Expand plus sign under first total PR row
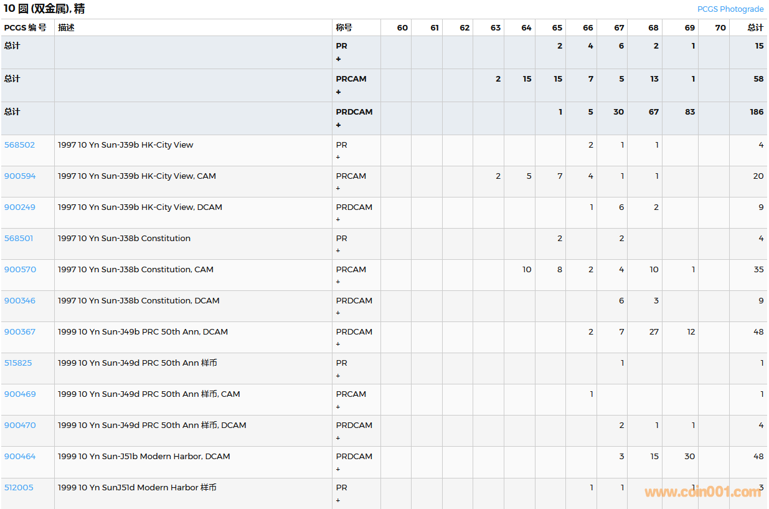 click(339, 59)
